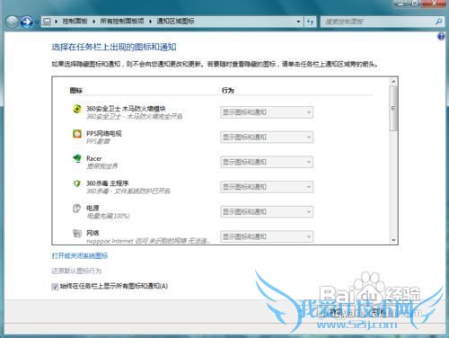Click the scroll down arrow of the list

pyautogui.click(x=393, y=240)
